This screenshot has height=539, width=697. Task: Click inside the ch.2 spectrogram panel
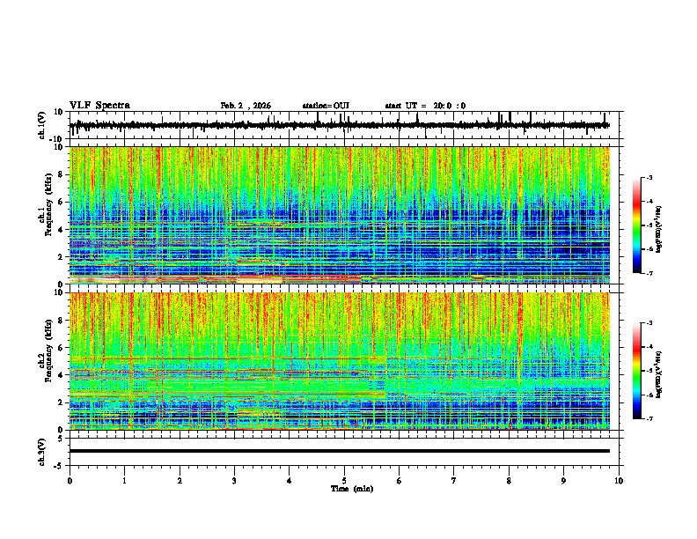(340, 361)
